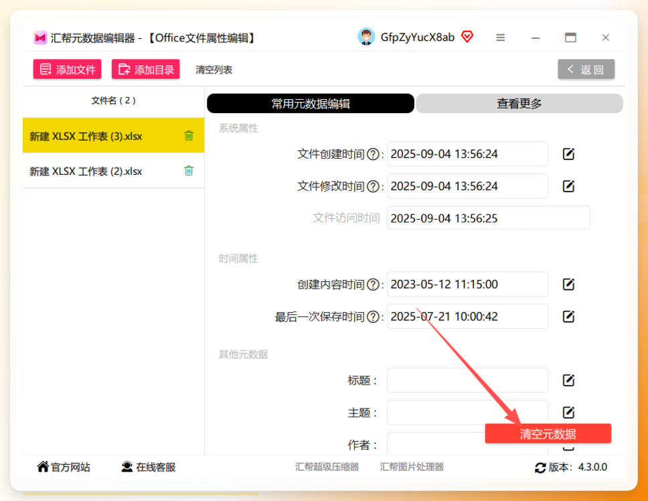
Task: Clear the file list with 清空列表
Action: pos(214,70)
